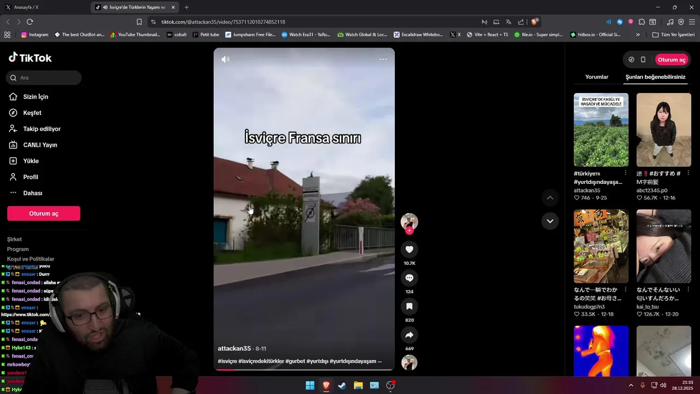Click the #isviçre hashtag
This screenshot has width=700, height=394.
(x=227, y=361)
